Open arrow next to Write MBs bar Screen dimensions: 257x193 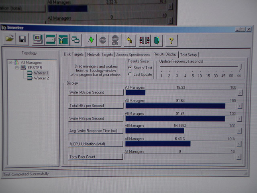pos(239,119)
